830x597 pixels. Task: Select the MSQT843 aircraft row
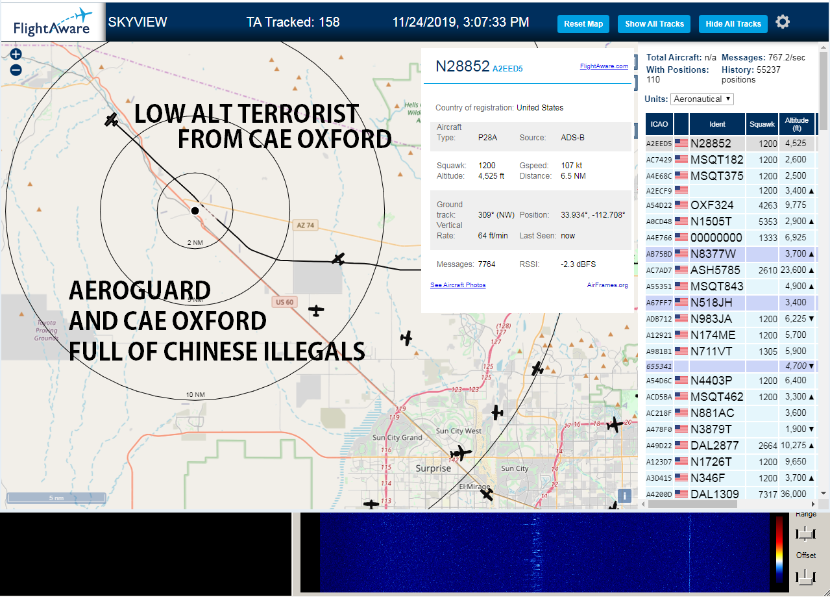[x=731, y=286]
